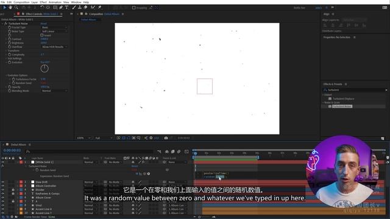Screen dimensions: 390x219
Task: Hide the Vinyl layer
Action: [2, 205]
